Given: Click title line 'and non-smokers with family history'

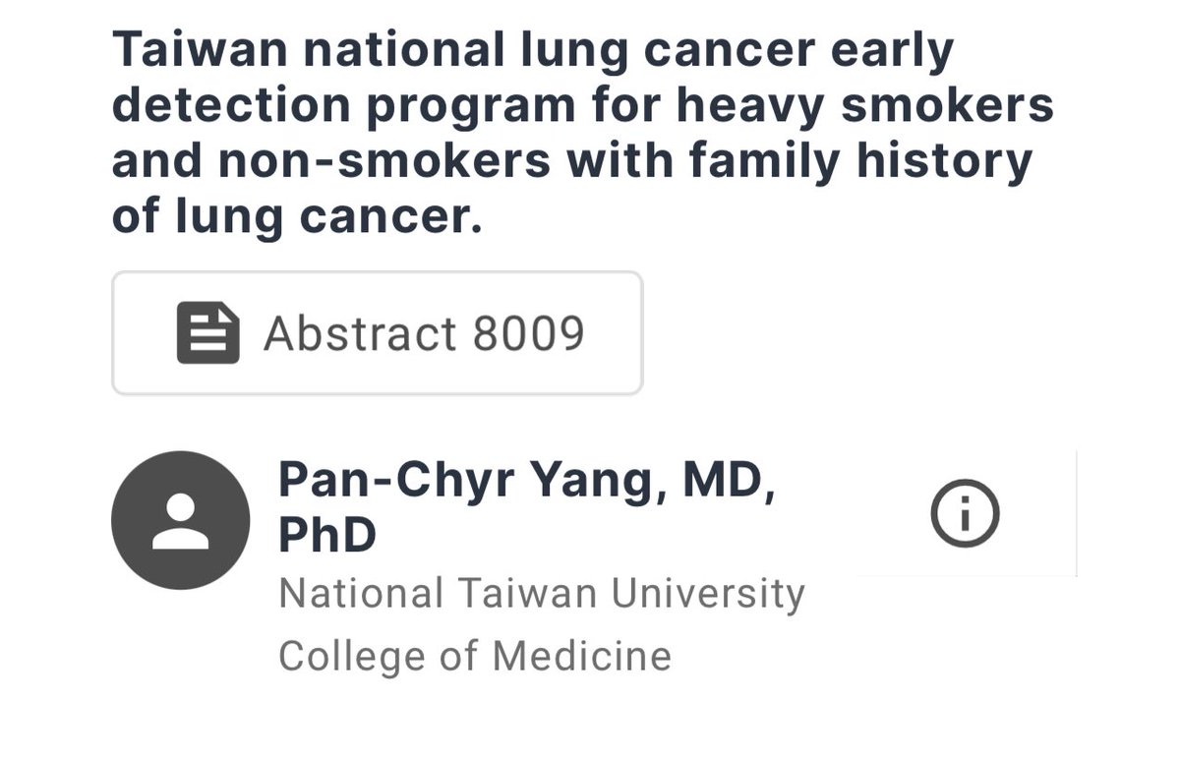Looking at the screenshot, I should (572, 161).
